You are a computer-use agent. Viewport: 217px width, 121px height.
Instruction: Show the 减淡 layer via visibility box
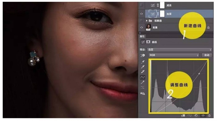point(142,5)
